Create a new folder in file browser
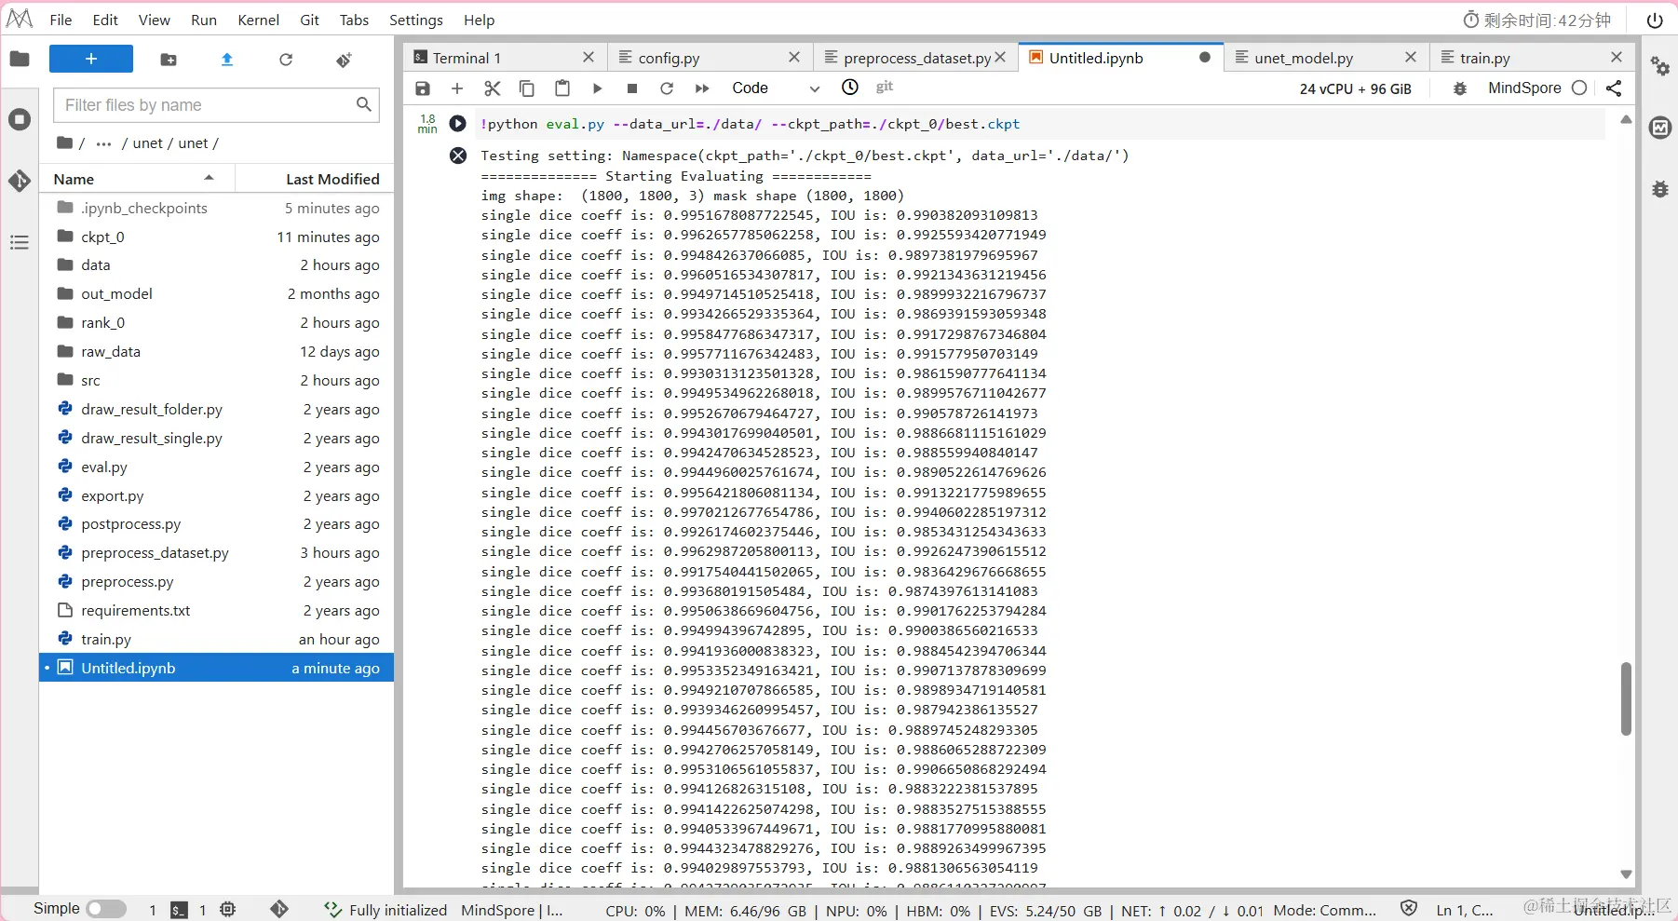This screenshot has width=1678, height=921. (169, 60)
